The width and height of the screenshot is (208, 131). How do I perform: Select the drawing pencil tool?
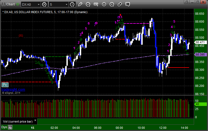tap(80, 4)
